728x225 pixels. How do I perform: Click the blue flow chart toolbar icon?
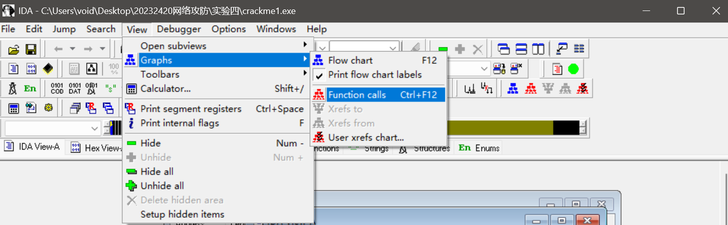[513, 88]
